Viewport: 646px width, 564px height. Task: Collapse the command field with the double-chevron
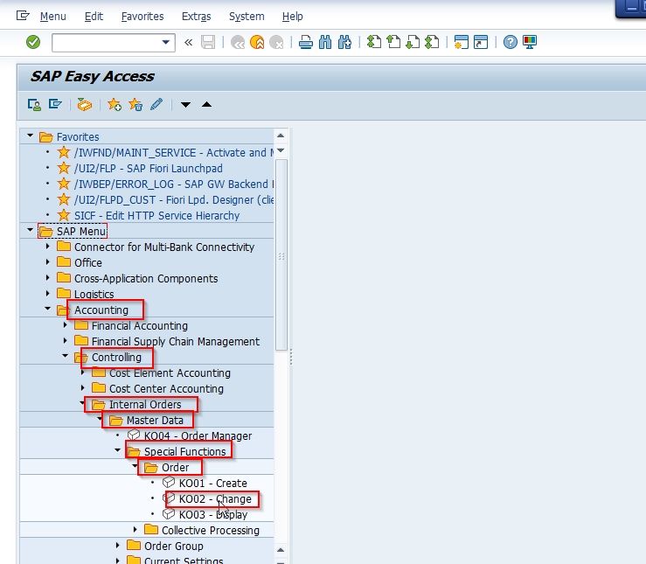(x=188, y=42)
